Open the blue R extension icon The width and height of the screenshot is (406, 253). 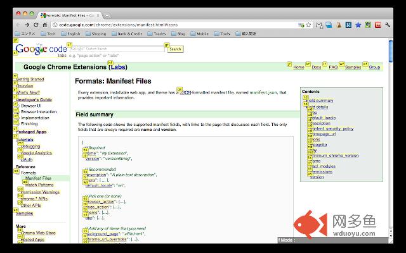coord(348,25)
